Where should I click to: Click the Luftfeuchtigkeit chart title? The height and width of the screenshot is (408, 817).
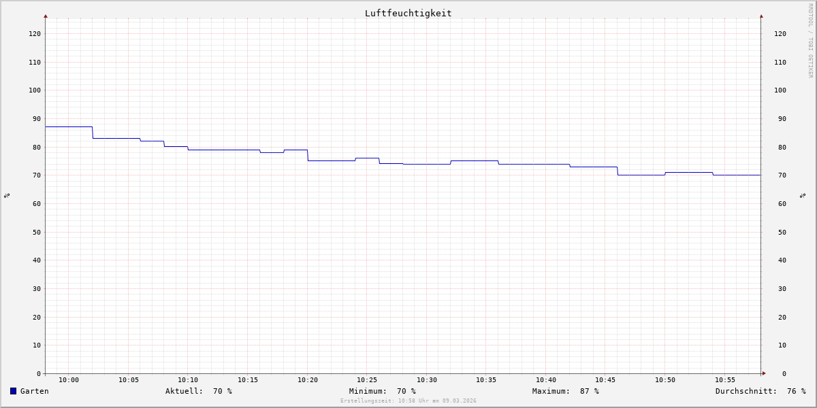(x=408, y=13)
